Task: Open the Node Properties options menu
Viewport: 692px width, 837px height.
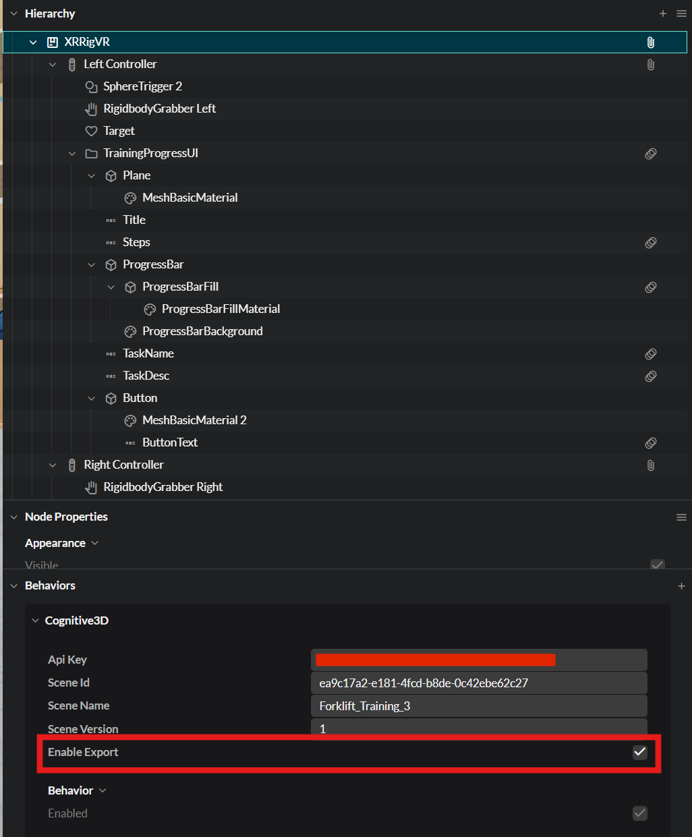Action: coord(681,517)
